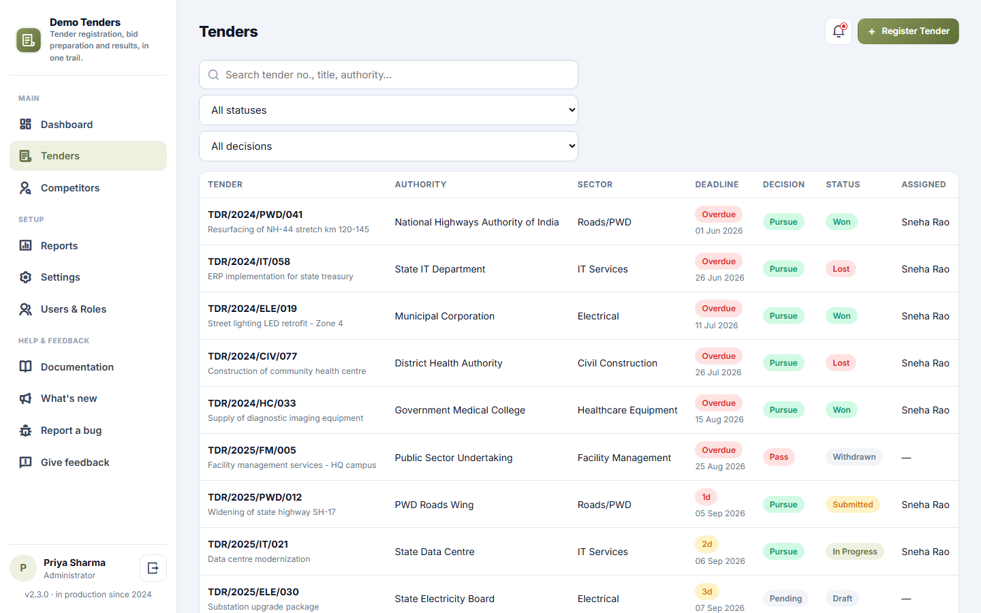Image resolution: width=981 pixels, height=613 pixels.
Task: Click the What's new megaphone icon
Action: point(26,398)
